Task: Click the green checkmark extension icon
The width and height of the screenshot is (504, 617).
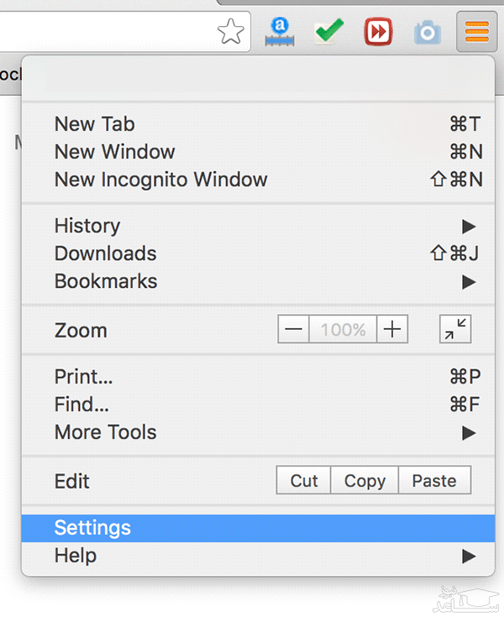Action: click(x=328, y=33)
